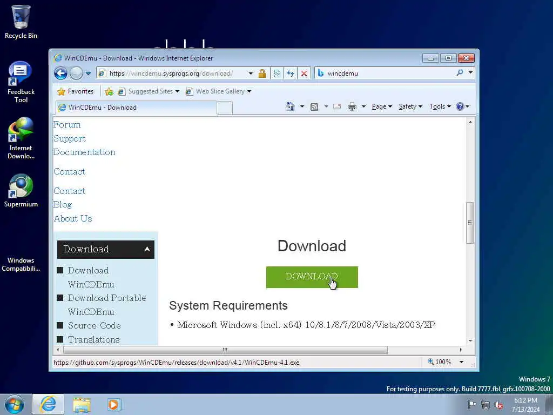
Task: Expand the Home button dropdown arrow
Action: [302, 106]
